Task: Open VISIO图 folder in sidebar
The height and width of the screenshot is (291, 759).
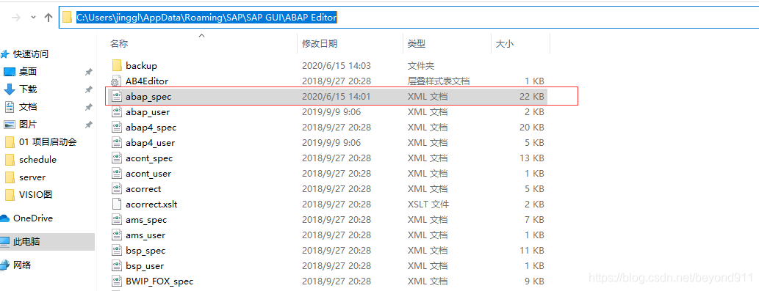Action: click(36, 194)
